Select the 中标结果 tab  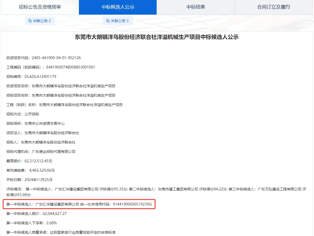196,7
